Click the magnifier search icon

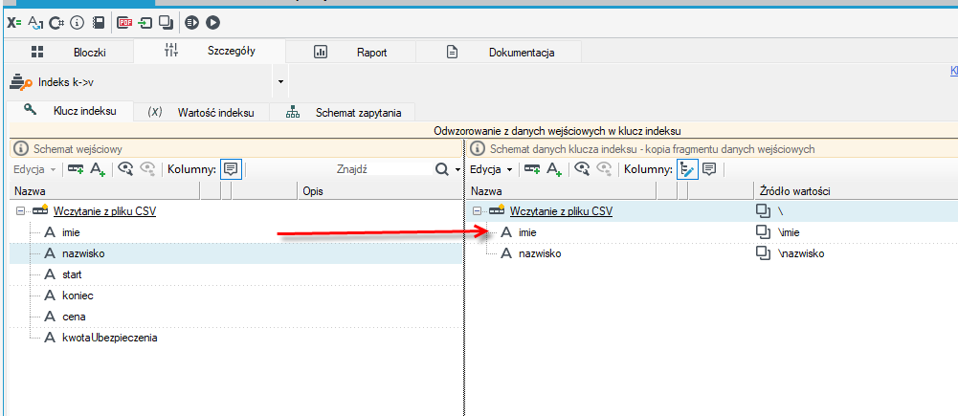(x=442, y=169)
